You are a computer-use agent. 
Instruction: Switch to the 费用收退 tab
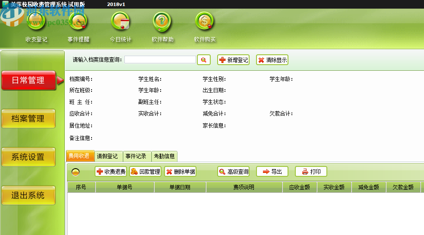click(x=80, y=156)
